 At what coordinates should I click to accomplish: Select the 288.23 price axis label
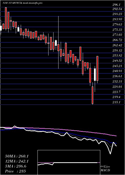click(117, 14)
